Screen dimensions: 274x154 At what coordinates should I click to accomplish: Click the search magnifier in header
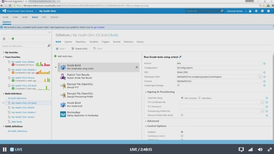click(x=222, y=11)
